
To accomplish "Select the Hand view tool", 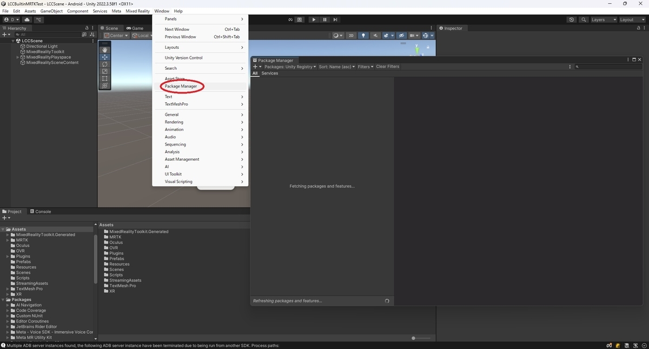I will [x=105, y=50].
